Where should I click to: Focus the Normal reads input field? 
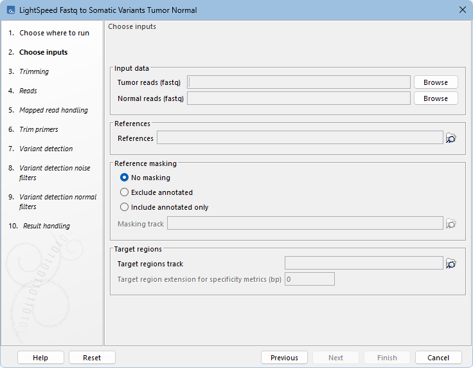point(299,98)
